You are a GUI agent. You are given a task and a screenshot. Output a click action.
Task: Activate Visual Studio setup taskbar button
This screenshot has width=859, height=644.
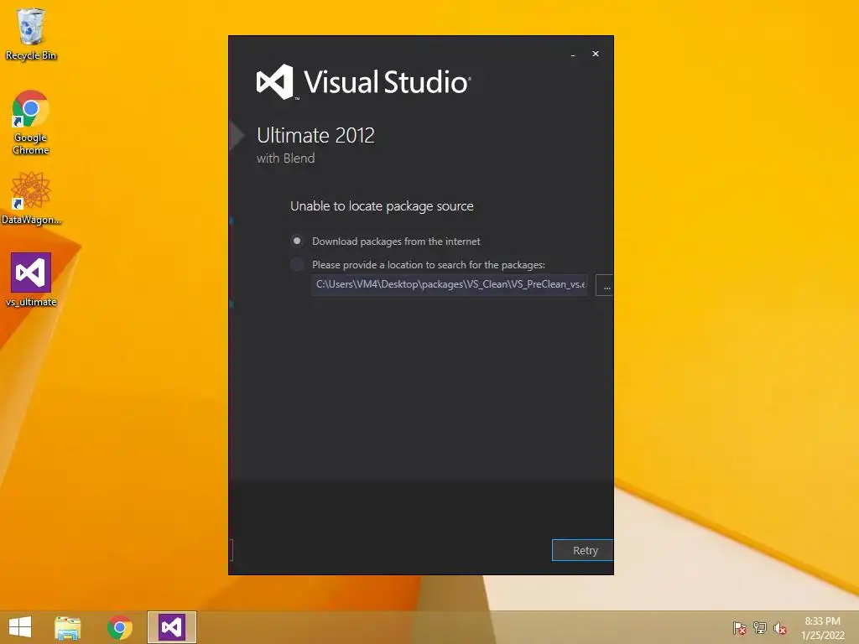pos(171,627)
